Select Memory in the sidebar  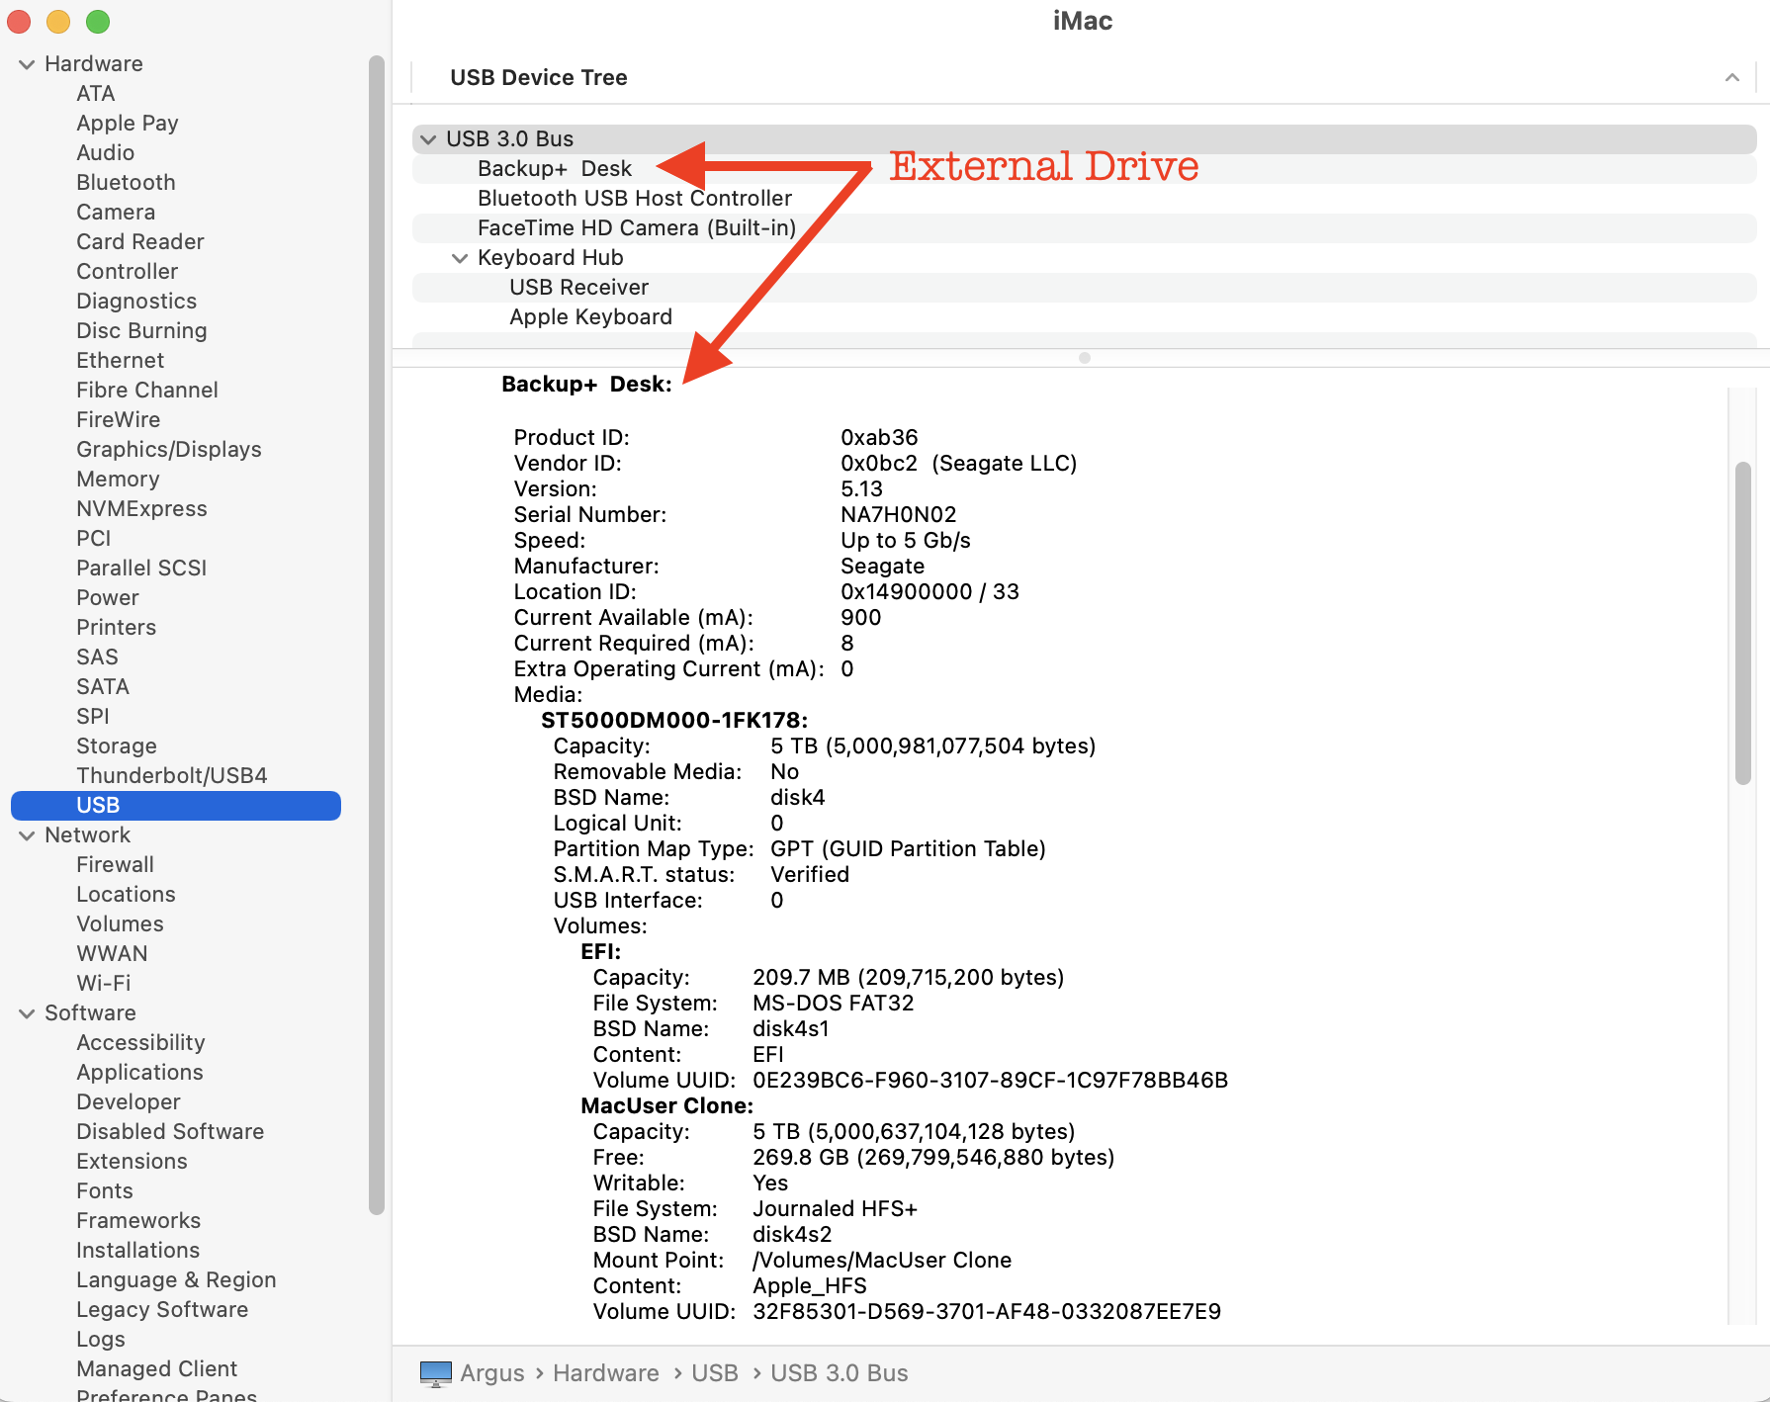pyautogui.click(x=118, y=480)
